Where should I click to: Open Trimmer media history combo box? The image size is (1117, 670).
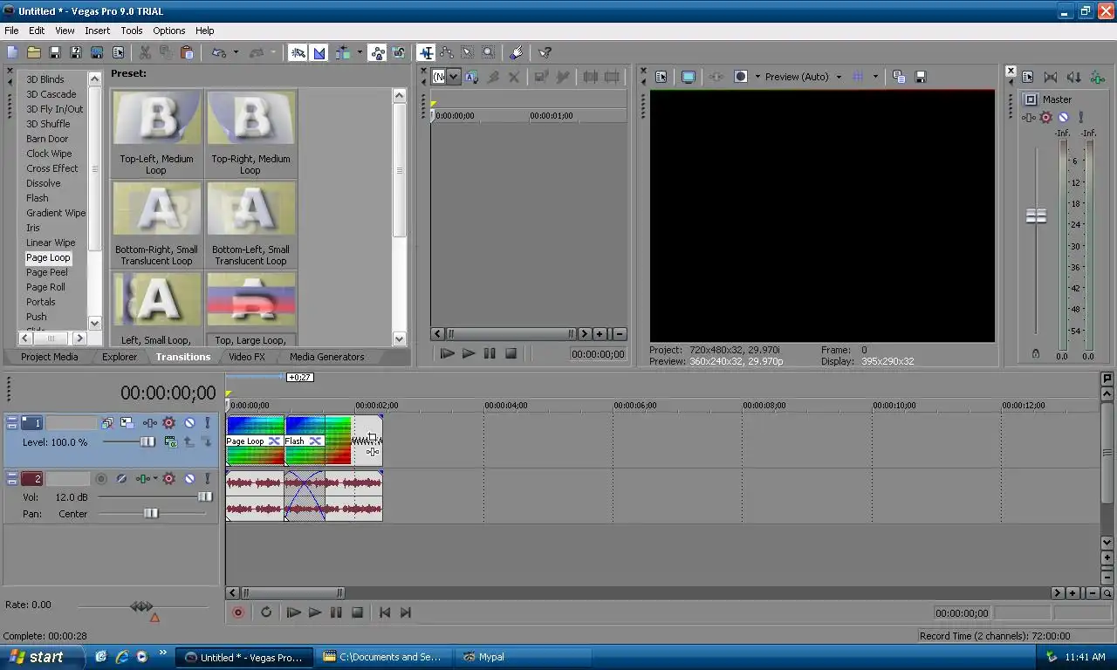[446, 77]
